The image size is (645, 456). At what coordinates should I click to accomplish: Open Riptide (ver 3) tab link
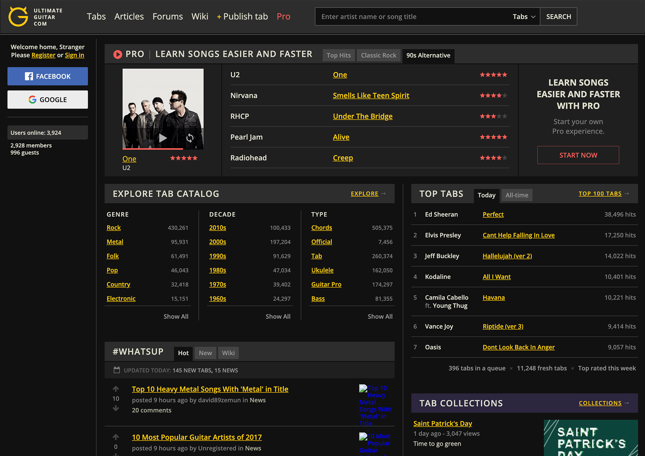coord(503,326)
